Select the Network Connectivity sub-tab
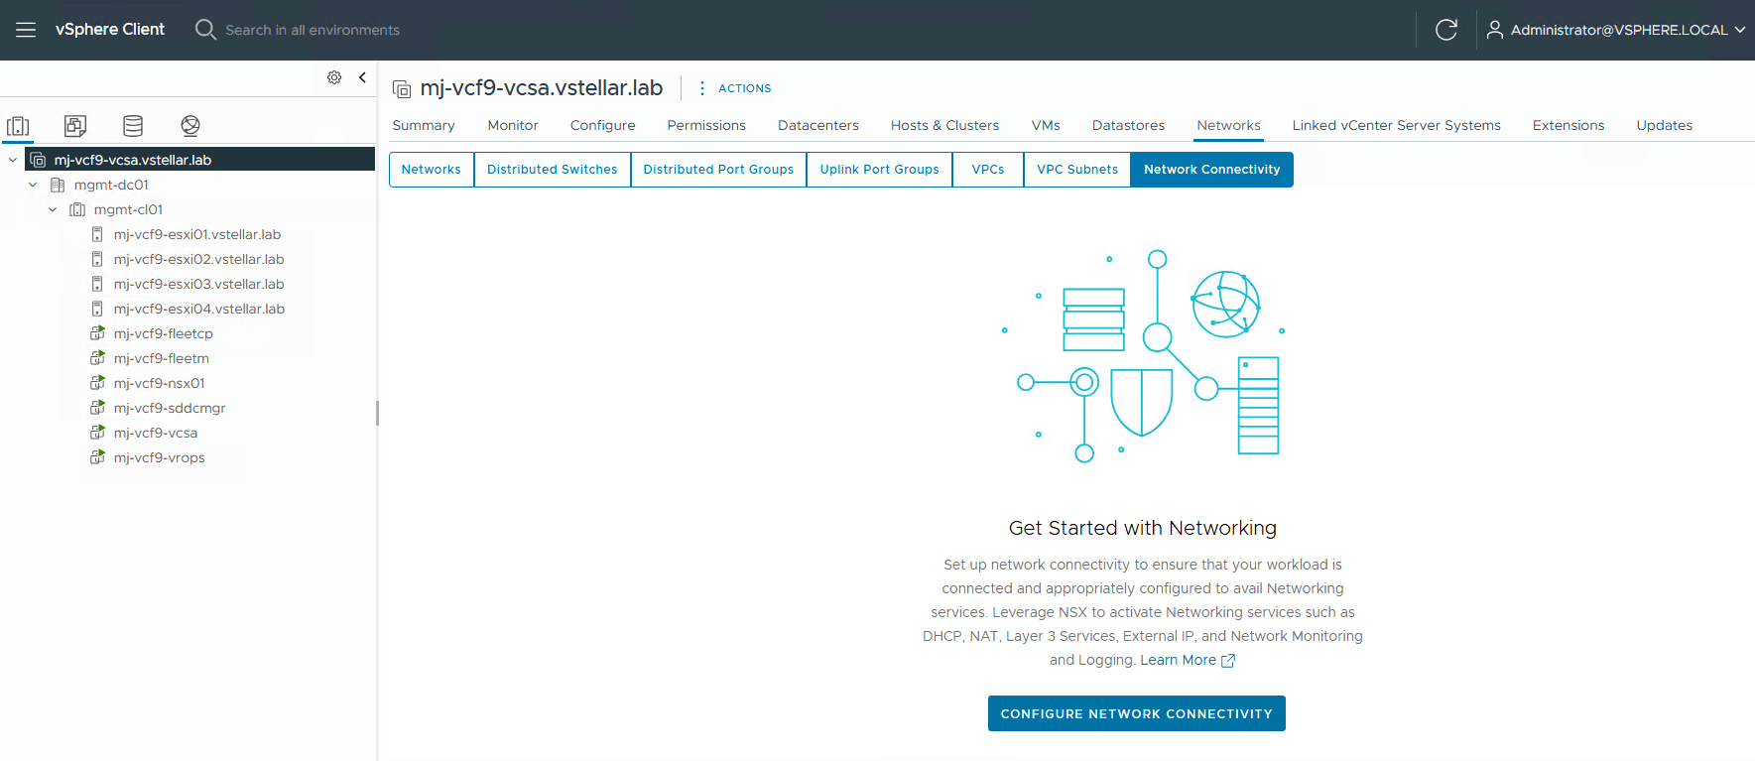This screenshot has width=1755, height=761. [1211, 170]
